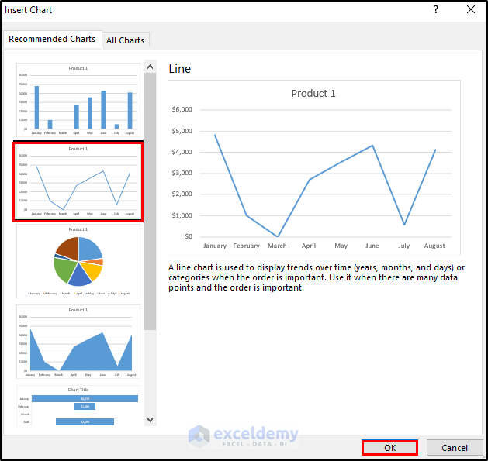The height and width of the screenshot is (461, 488).
Task: Click the scroll down arrow
Action: pos(150,420)
